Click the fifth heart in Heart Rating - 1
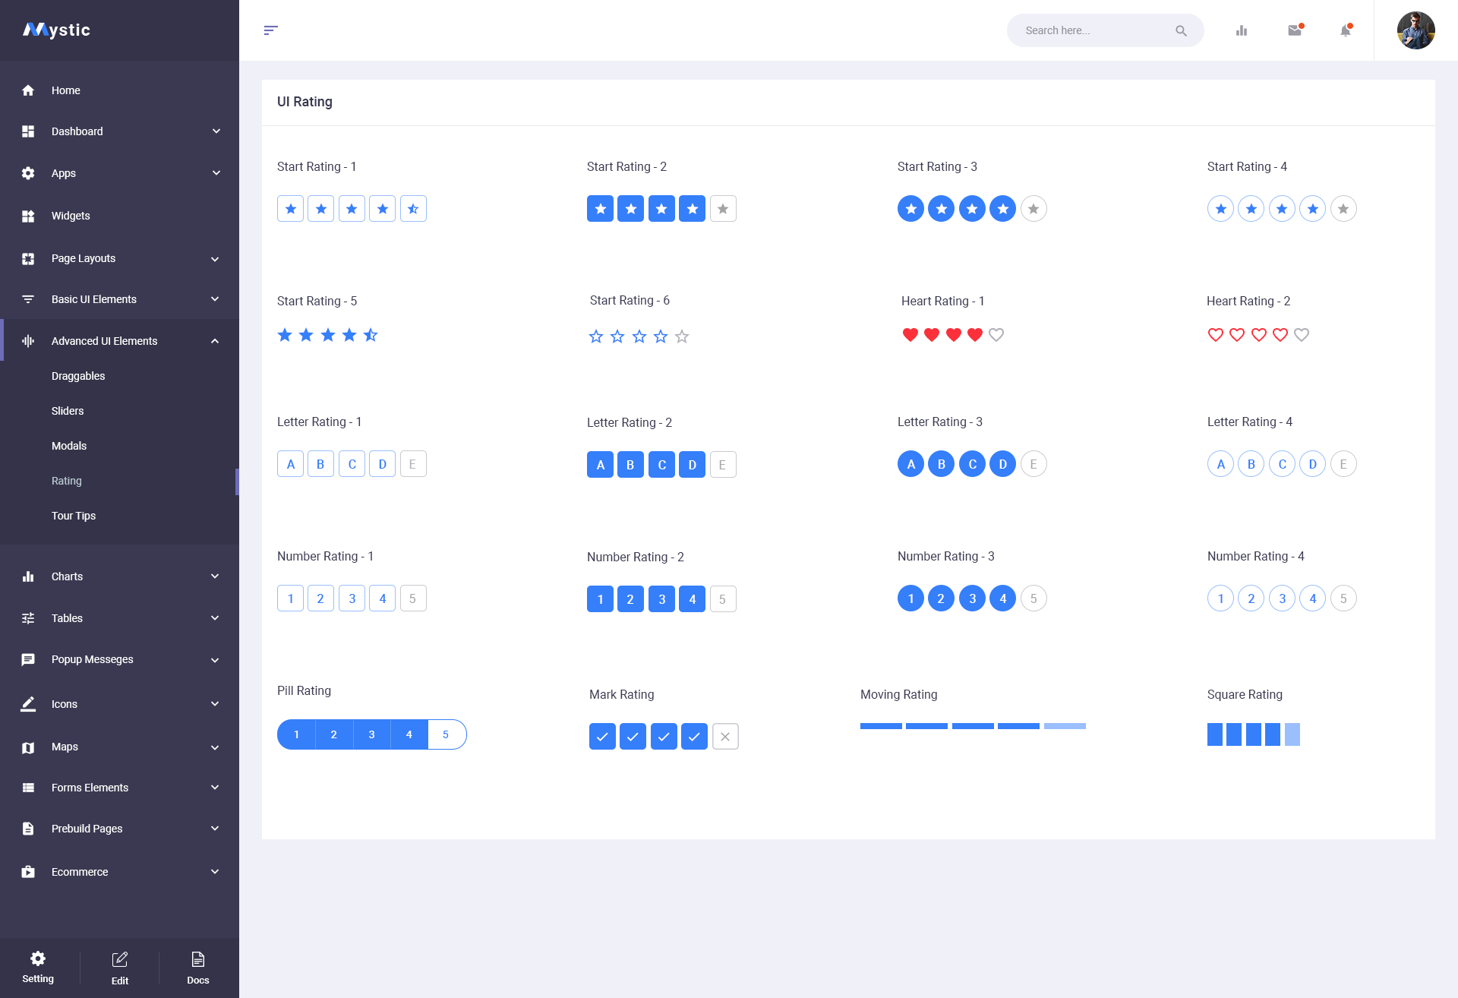The height and width of the screenshot is (998, 1458). [x=996, y=335]
